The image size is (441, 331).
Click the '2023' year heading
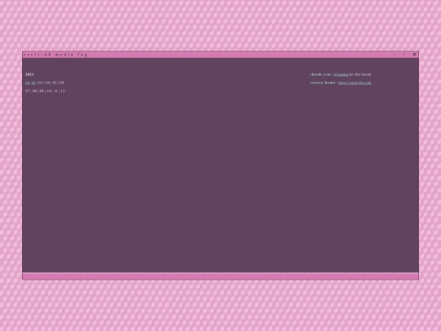tap(29, 74)
